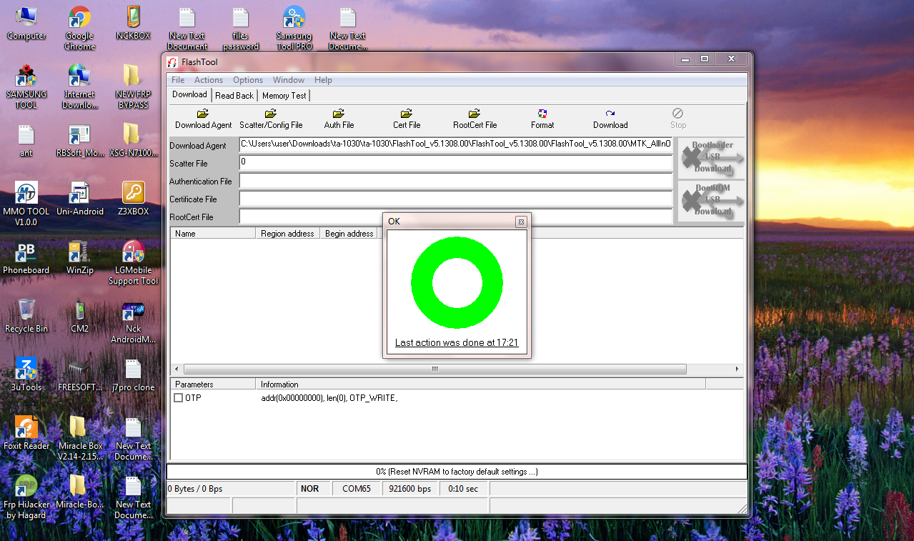Click the COM65 port status entry

coord(357,489)
